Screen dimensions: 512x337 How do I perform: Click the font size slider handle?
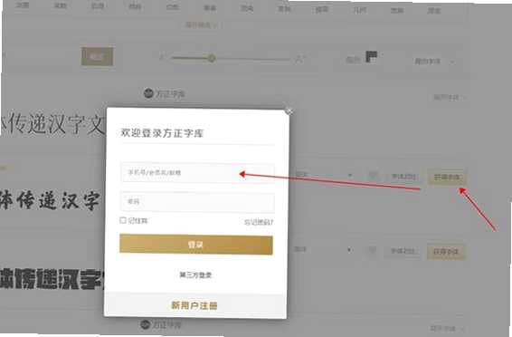[212, 58]
